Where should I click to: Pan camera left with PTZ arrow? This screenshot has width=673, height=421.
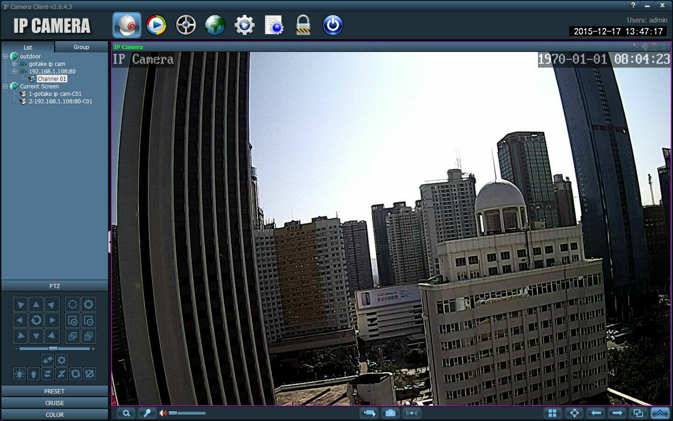(x=20, y=320)
